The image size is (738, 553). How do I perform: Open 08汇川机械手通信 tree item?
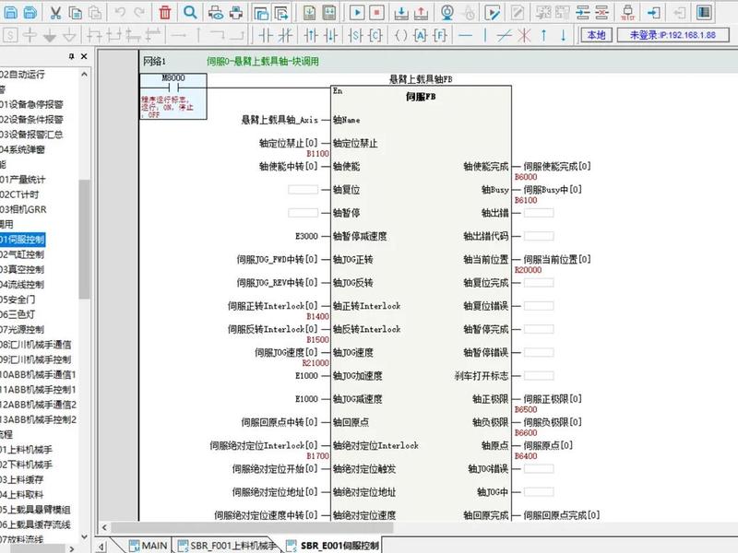pos(36,345)
